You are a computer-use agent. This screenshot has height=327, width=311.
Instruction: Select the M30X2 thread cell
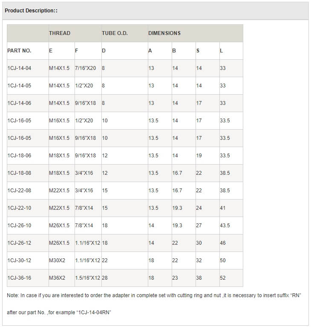coord(57,260)
